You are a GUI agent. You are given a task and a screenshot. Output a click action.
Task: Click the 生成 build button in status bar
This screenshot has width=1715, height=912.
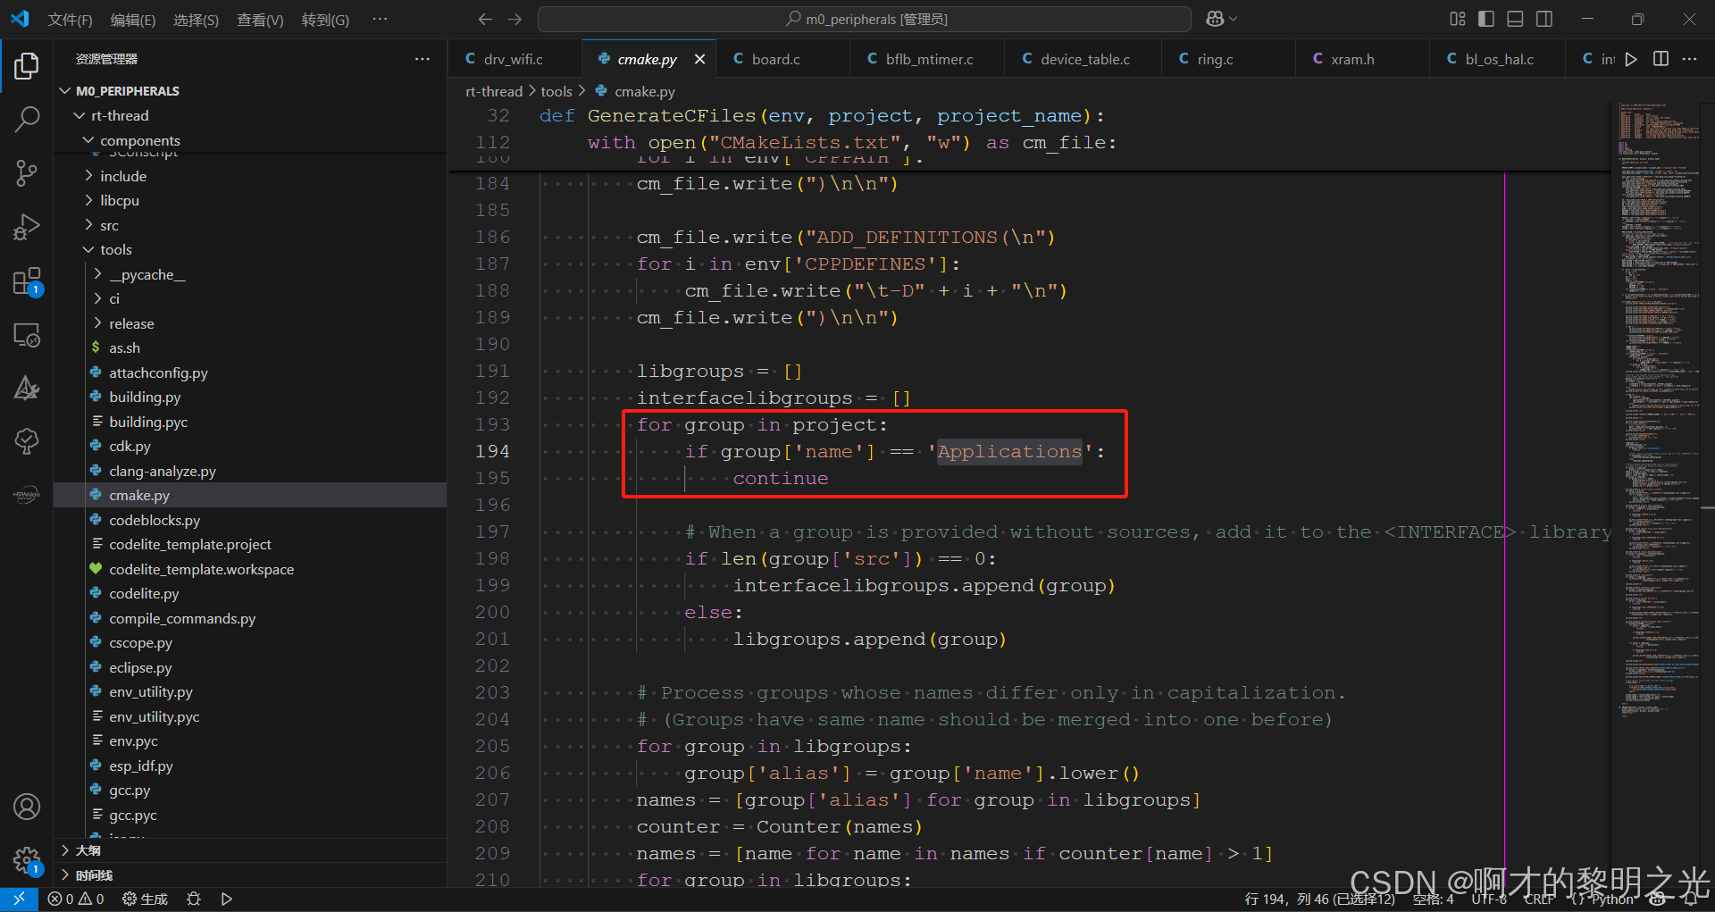tap(145, 899)
